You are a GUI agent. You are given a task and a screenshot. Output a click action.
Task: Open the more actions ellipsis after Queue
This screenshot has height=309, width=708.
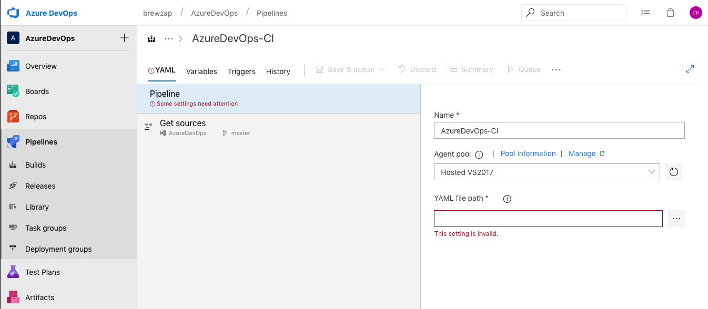(557, 69)
